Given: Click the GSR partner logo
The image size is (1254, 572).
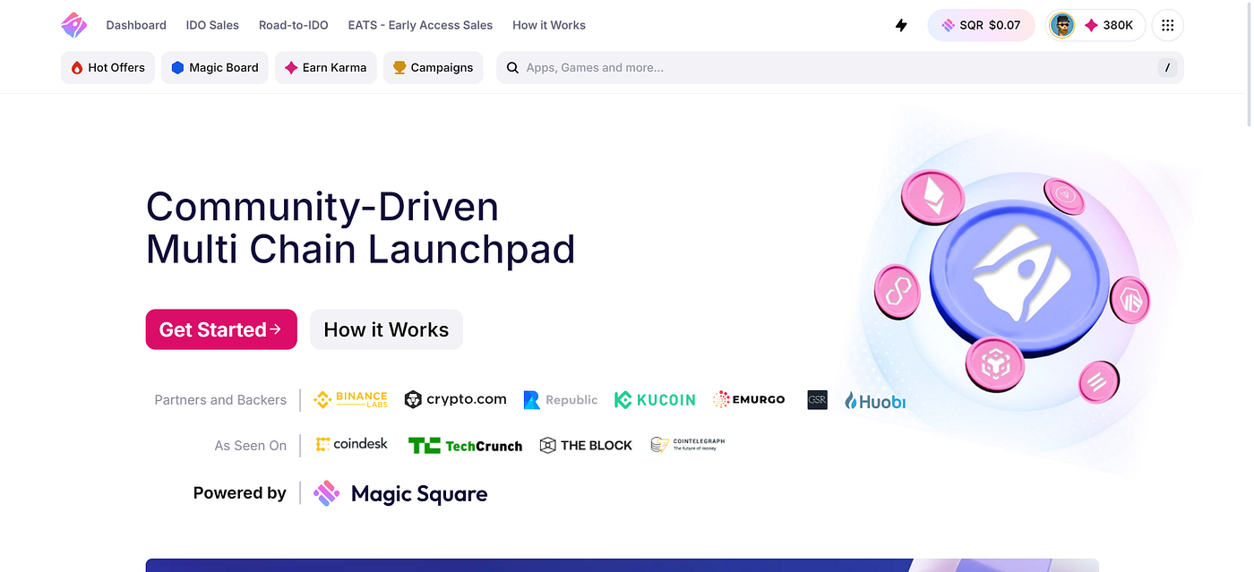Looking at the screenshot, I should tap(817, 399).
